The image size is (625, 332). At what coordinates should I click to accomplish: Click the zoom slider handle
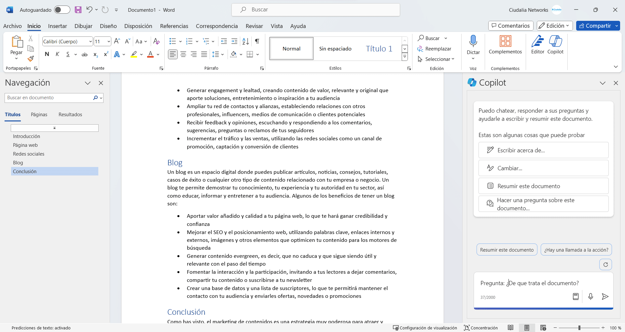point(579,328)
